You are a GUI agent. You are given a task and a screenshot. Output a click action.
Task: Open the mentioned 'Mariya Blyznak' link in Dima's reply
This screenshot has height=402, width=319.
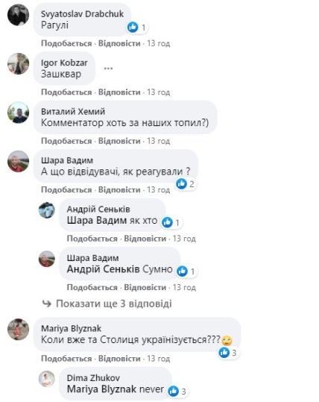[101, 389]
